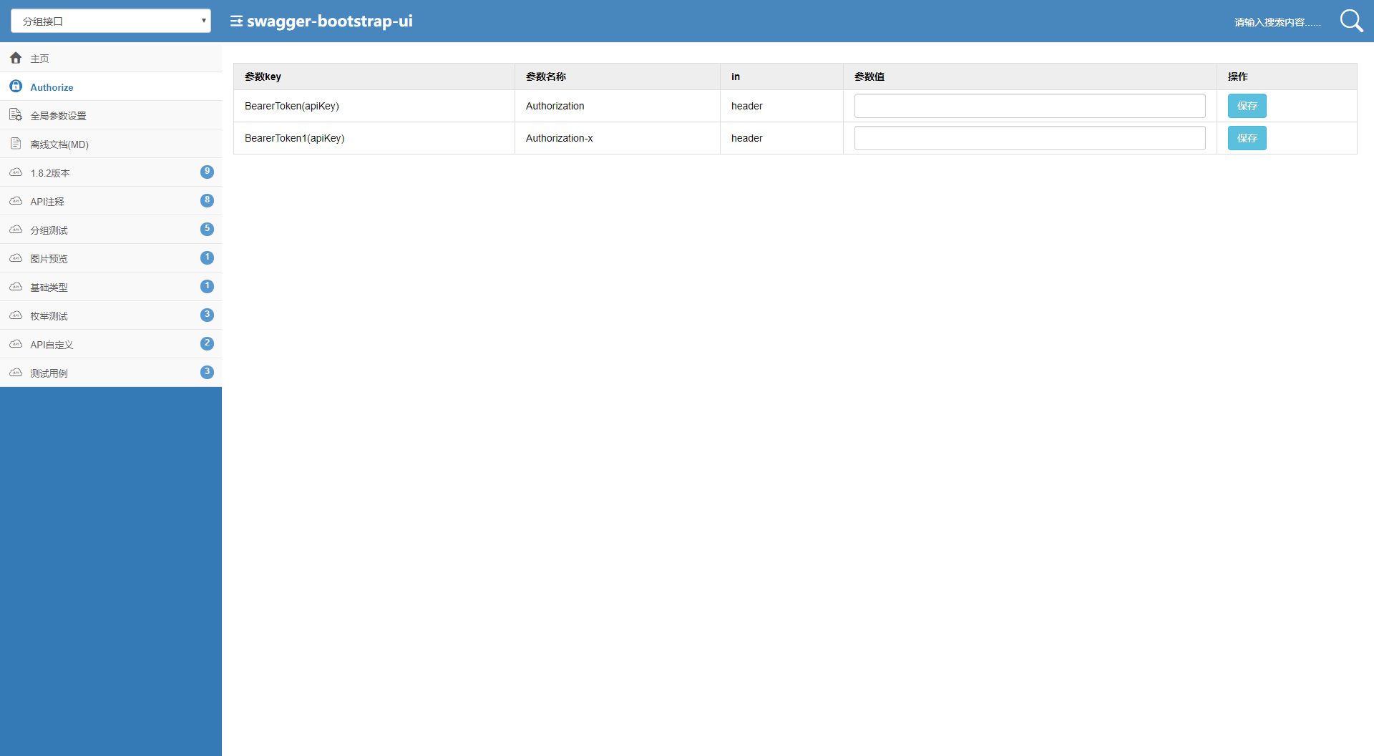Click the cloud icon beside API自定义
The image size is (1374, 756).
coord(16,344)
